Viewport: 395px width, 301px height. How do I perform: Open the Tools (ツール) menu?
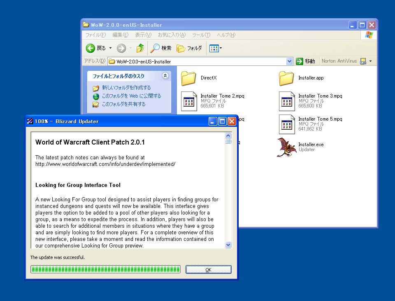coord(201,35)
